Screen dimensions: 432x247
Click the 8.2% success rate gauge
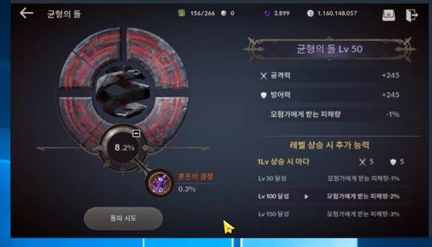pos(125,147)
